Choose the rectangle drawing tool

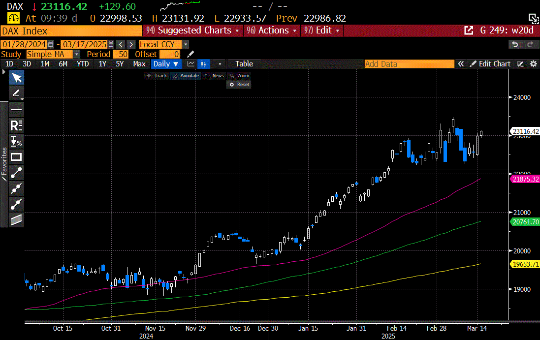[16, 157]
